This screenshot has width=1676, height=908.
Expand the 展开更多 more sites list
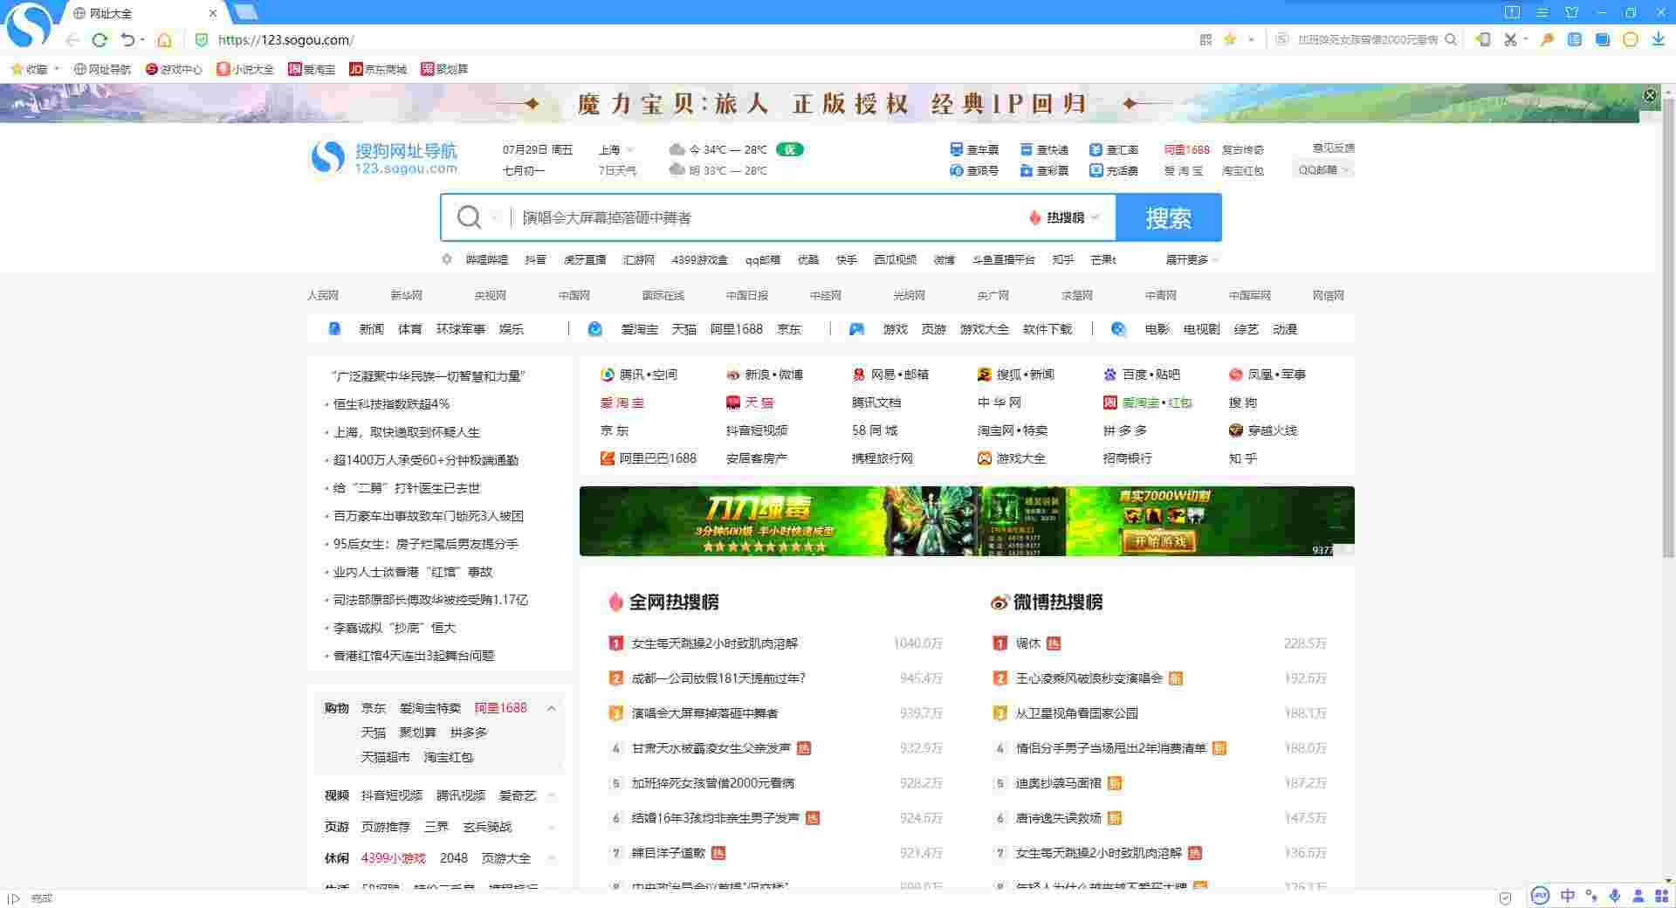tap(1187, 259)
